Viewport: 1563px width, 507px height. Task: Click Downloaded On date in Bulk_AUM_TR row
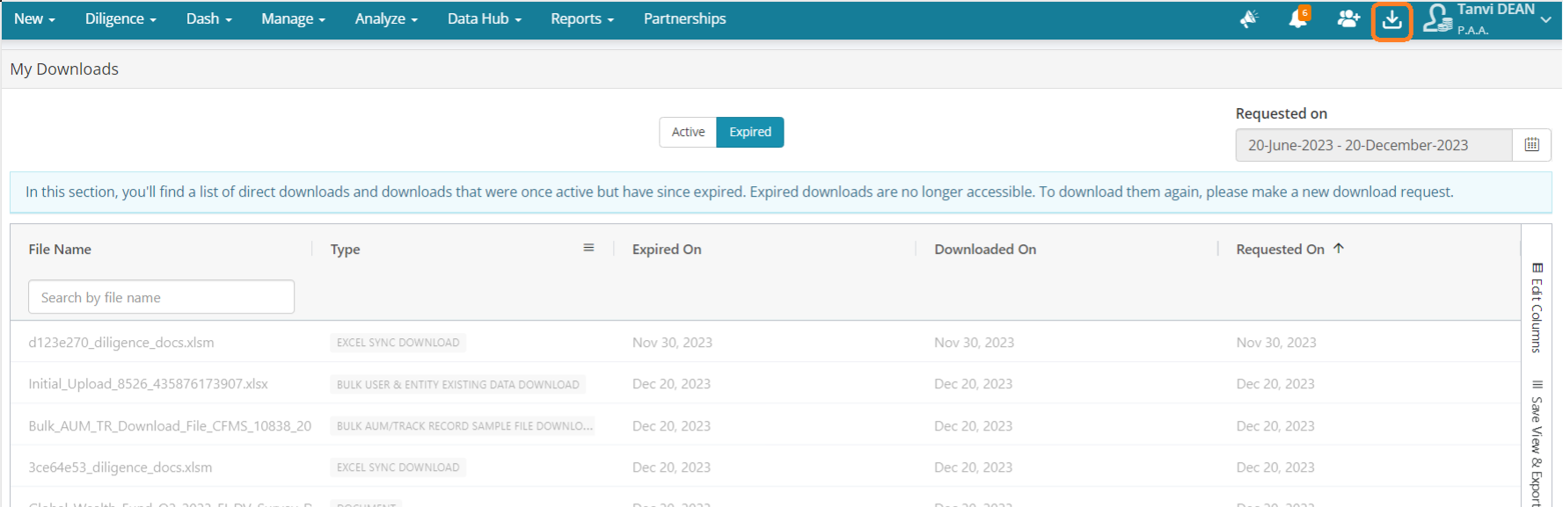pos(973,426)
